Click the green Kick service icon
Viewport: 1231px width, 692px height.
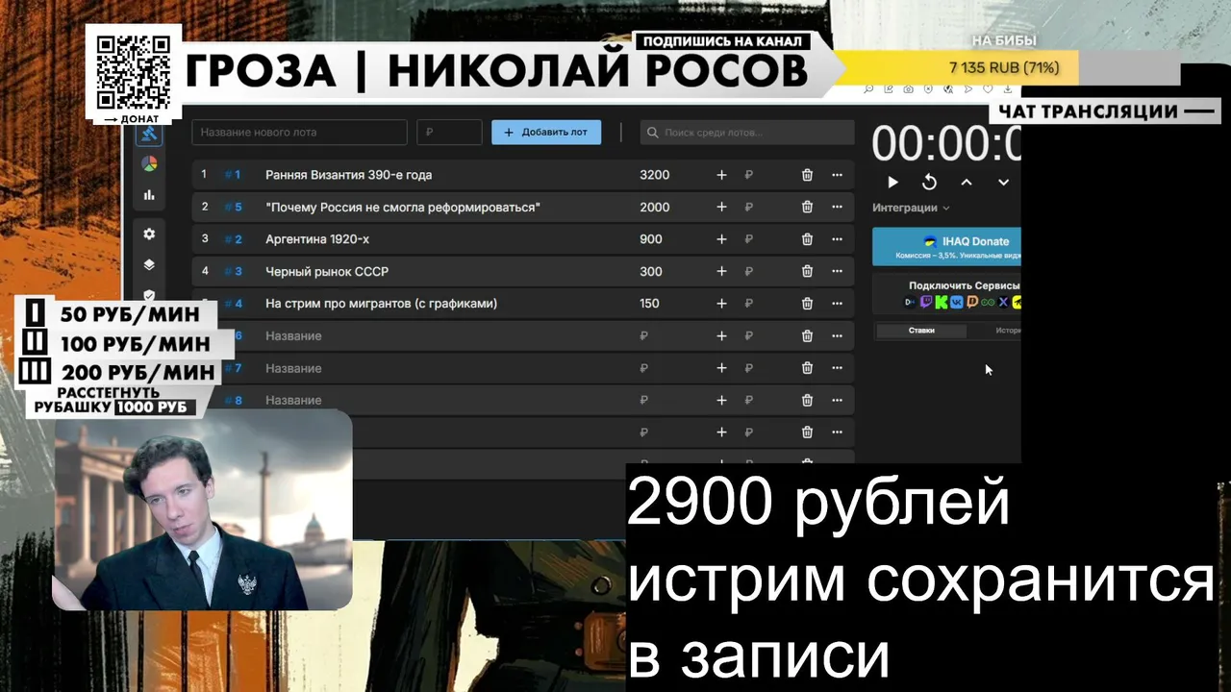[x=942, y=302]
